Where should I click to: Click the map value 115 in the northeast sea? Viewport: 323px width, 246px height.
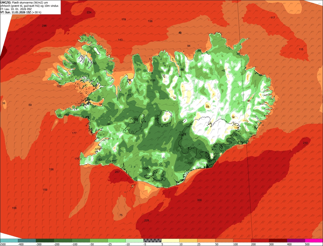pos(301,49)
